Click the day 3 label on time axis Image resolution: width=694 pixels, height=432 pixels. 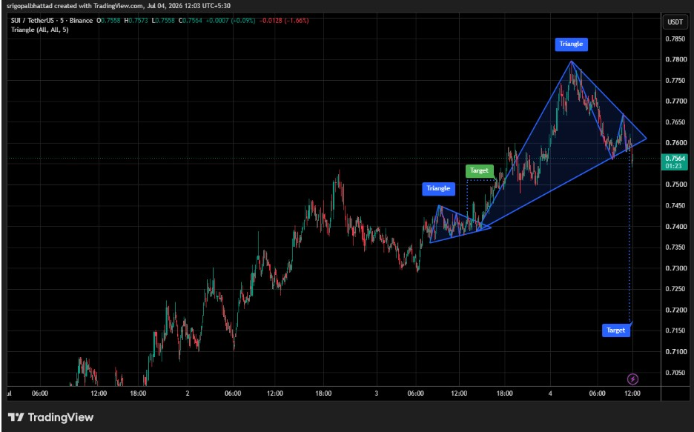point(377,393)
